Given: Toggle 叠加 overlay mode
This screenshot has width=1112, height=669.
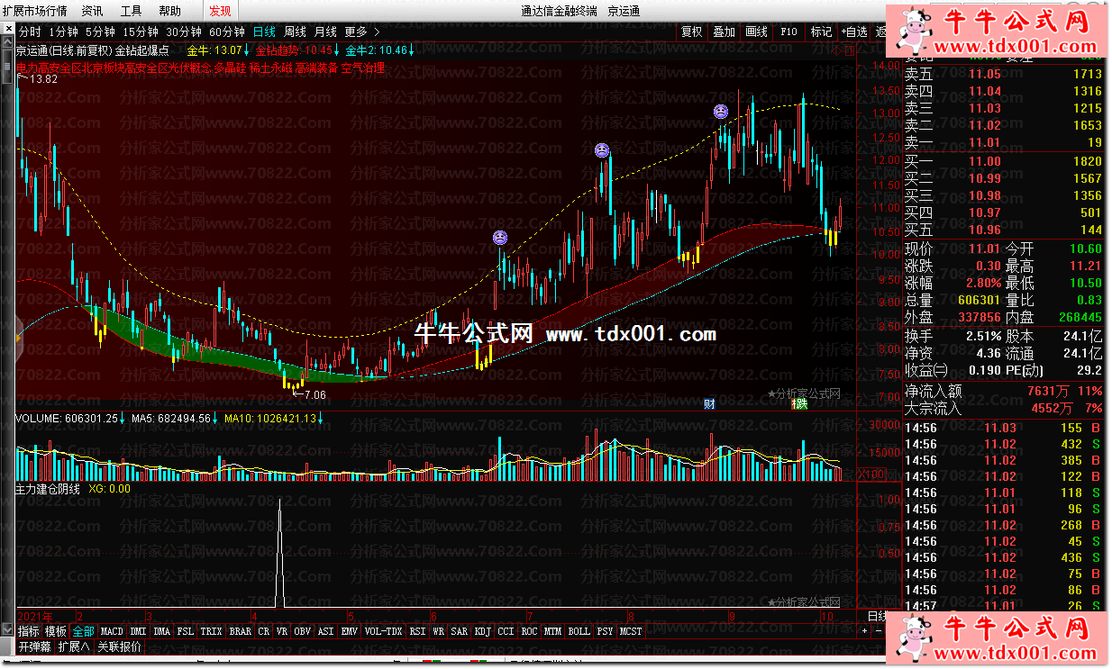Looking at the screenshot, I should tap(724, 32).
